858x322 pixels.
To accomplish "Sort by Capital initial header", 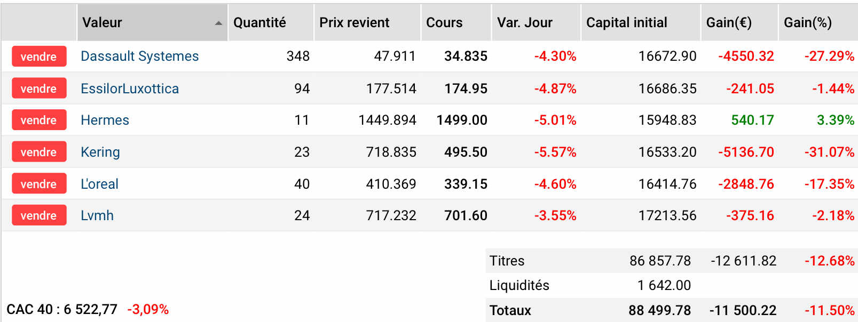I will 641,22.
